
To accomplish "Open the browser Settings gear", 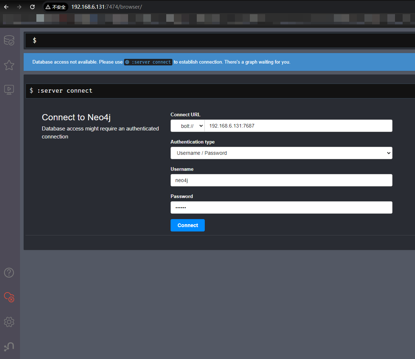I will coord(9,322).
